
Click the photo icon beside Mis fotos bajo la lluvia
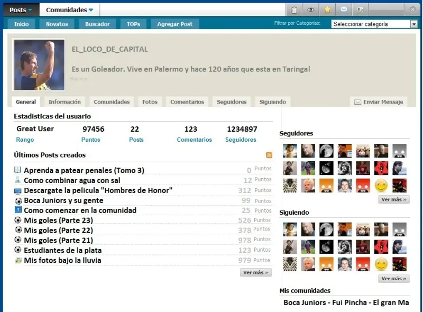click(18, 261)
